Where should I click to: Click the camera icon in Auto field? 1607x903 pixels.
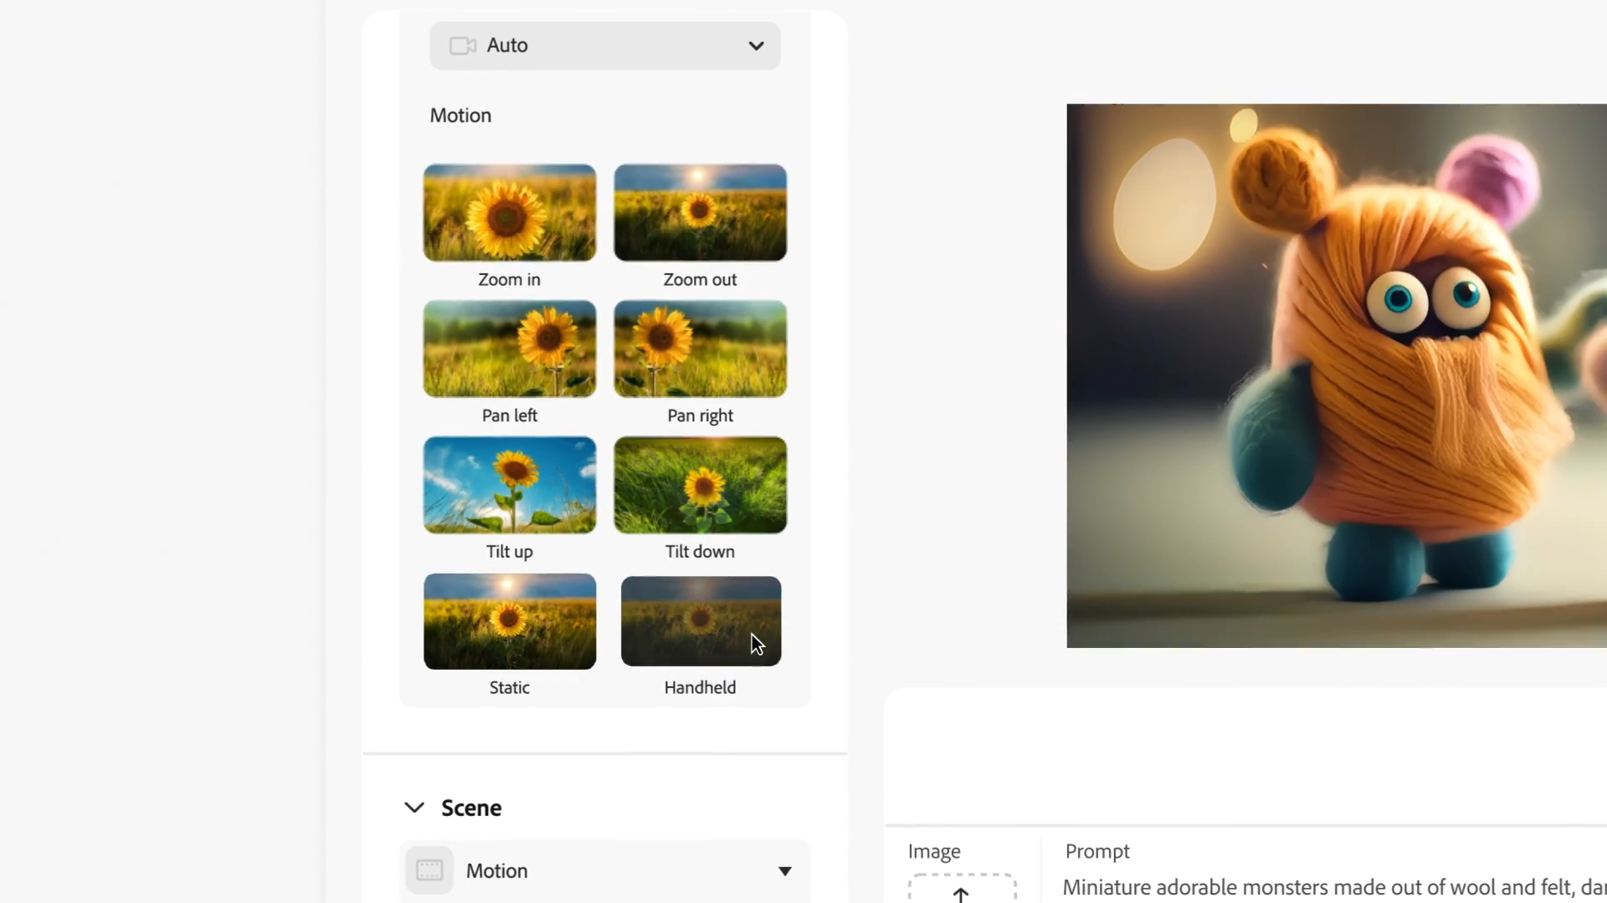(x=462, y=45)
